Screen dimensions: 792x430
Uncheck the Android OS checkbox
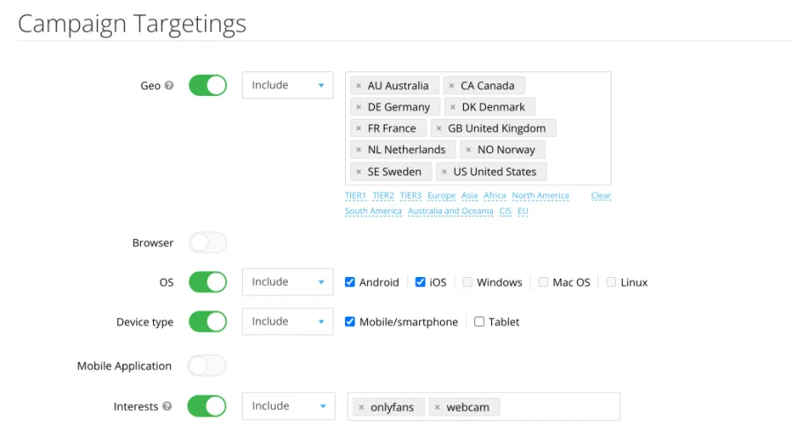pos(350,282)
